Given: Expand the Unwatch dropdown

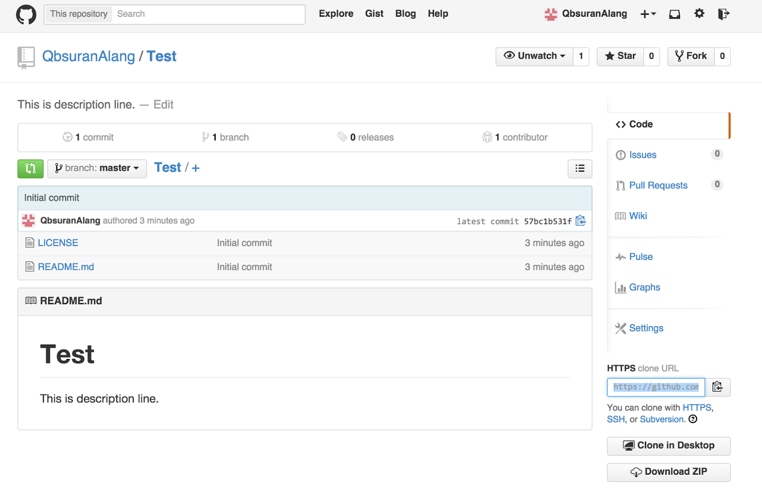Looking at the screenshot, I should 534,56.
